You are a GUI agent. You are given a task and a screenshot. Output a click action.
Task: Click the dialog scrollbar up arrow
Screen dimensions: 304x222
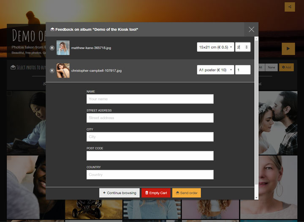(x=256, y=39)
